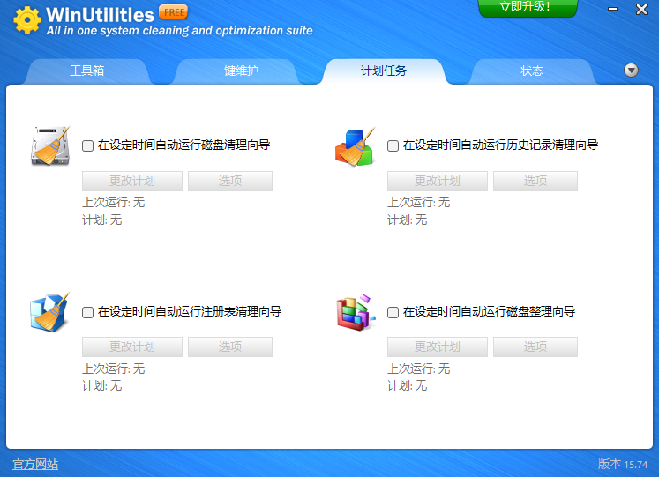Click the registry cleaner broom icon
Image resolution: width=659 pixels, height=477 pixels.
pos(50,312)
